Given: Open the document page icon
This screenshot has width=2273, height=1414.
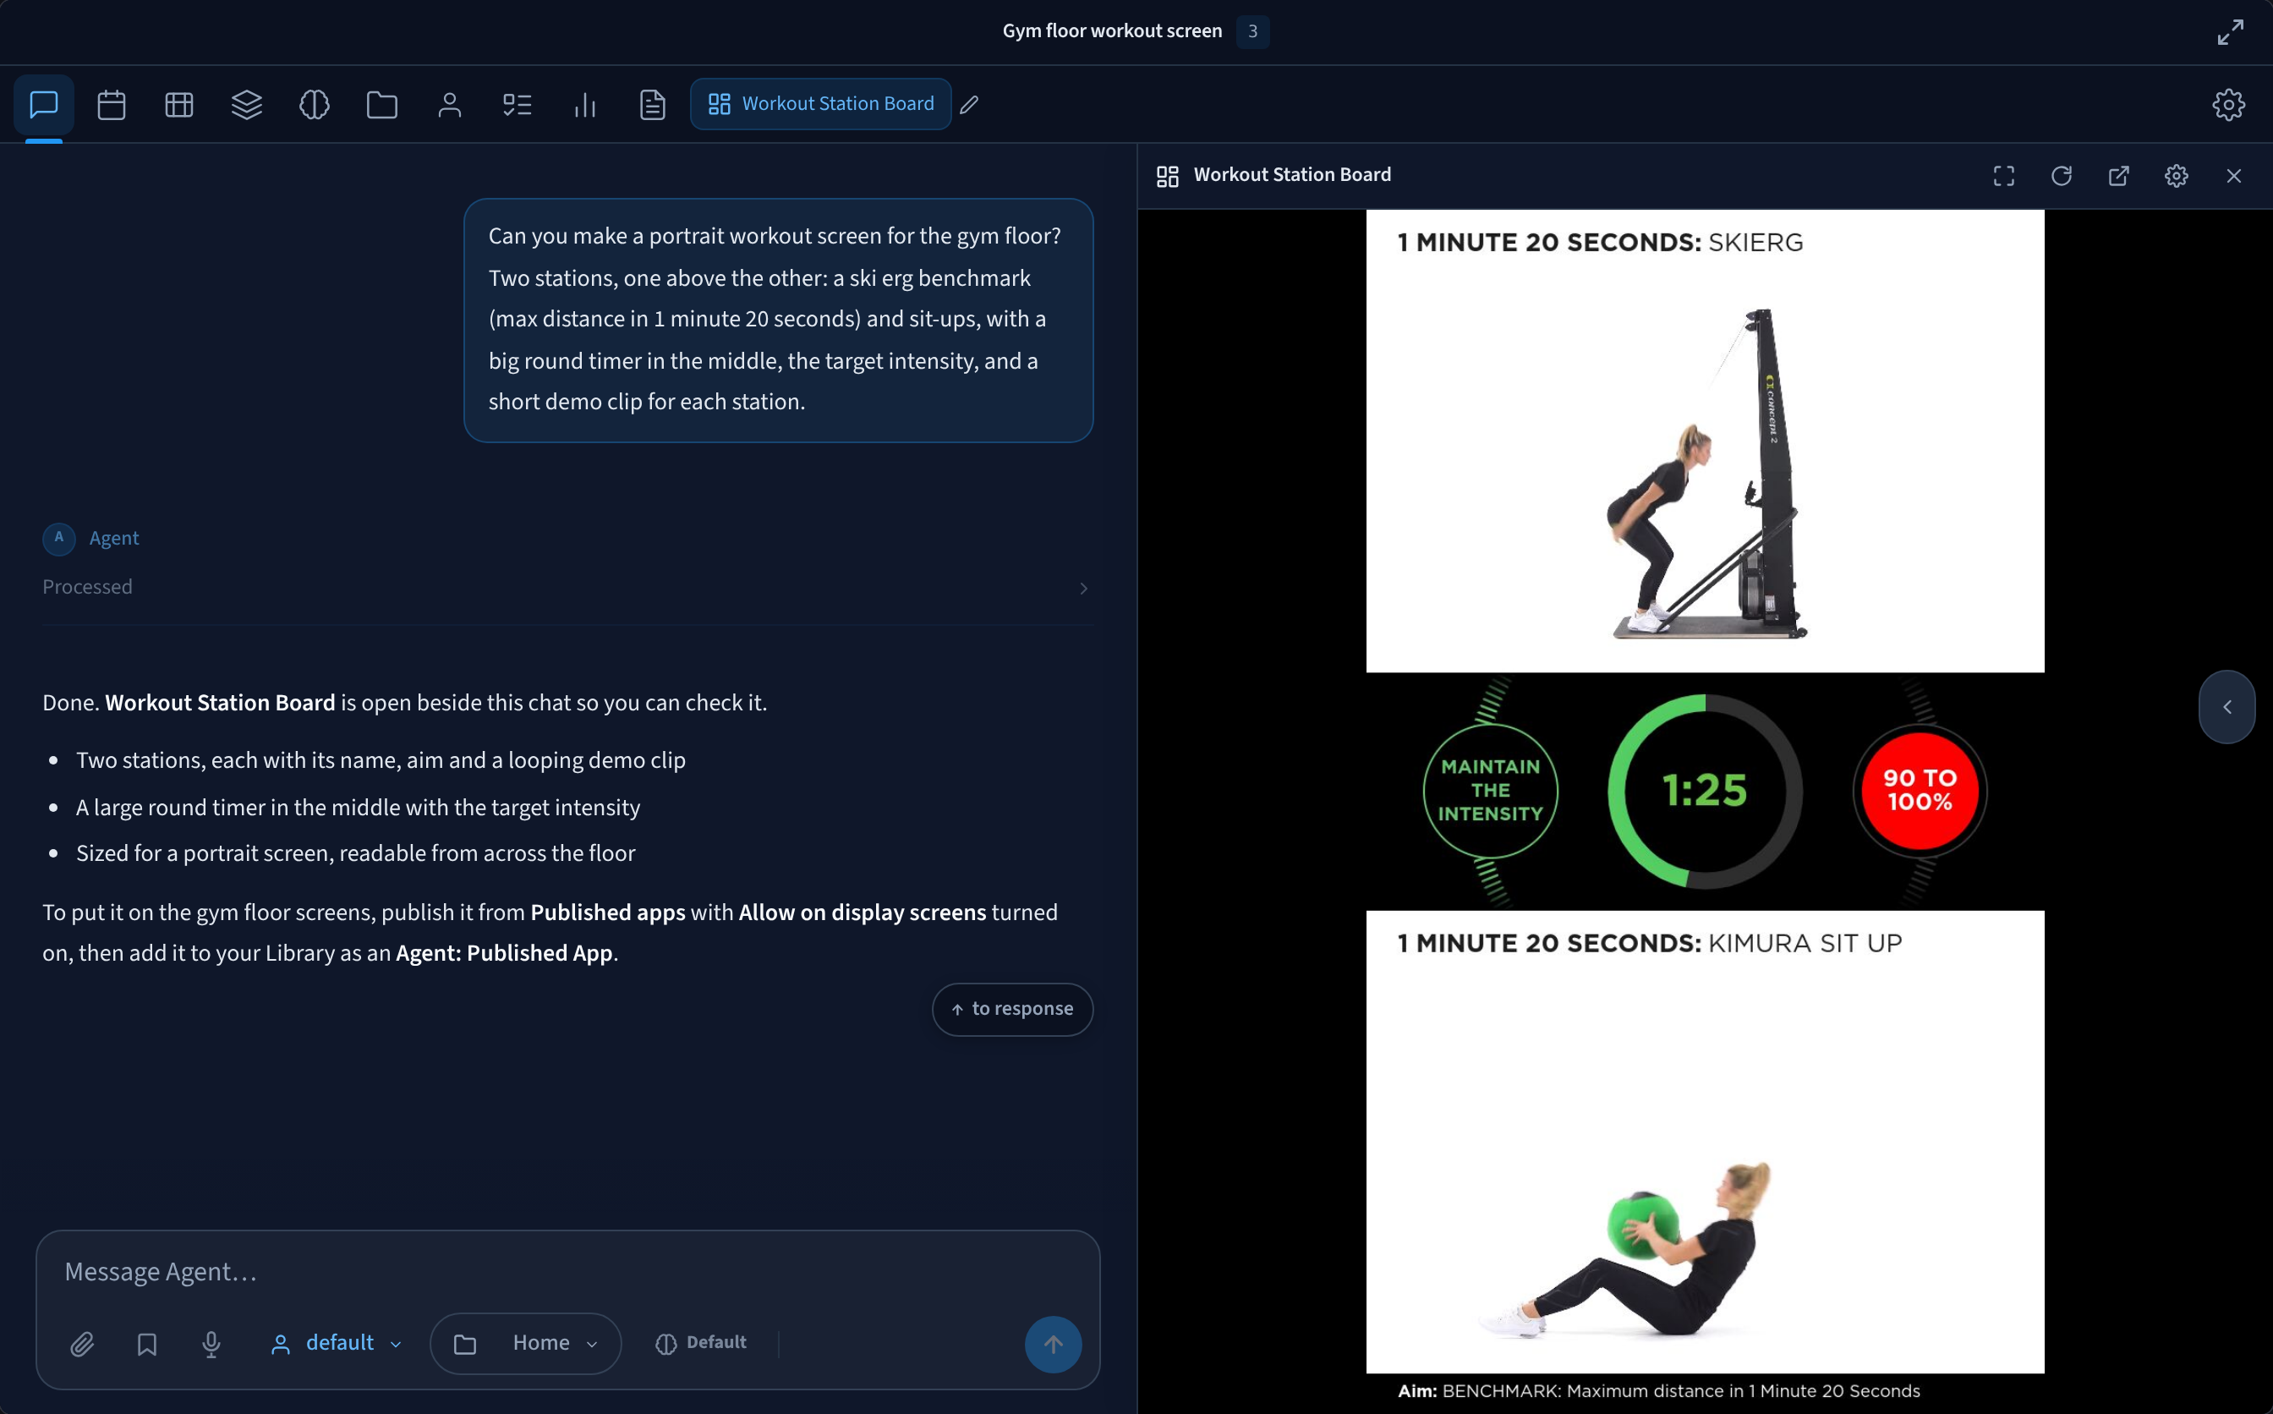Looking at the screenshot, I should (653, 104).
